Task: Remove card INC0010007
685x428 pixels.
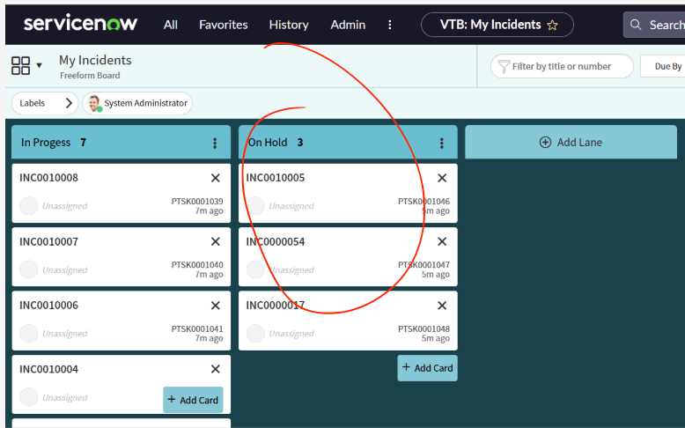Action: [x=216, y=241]
